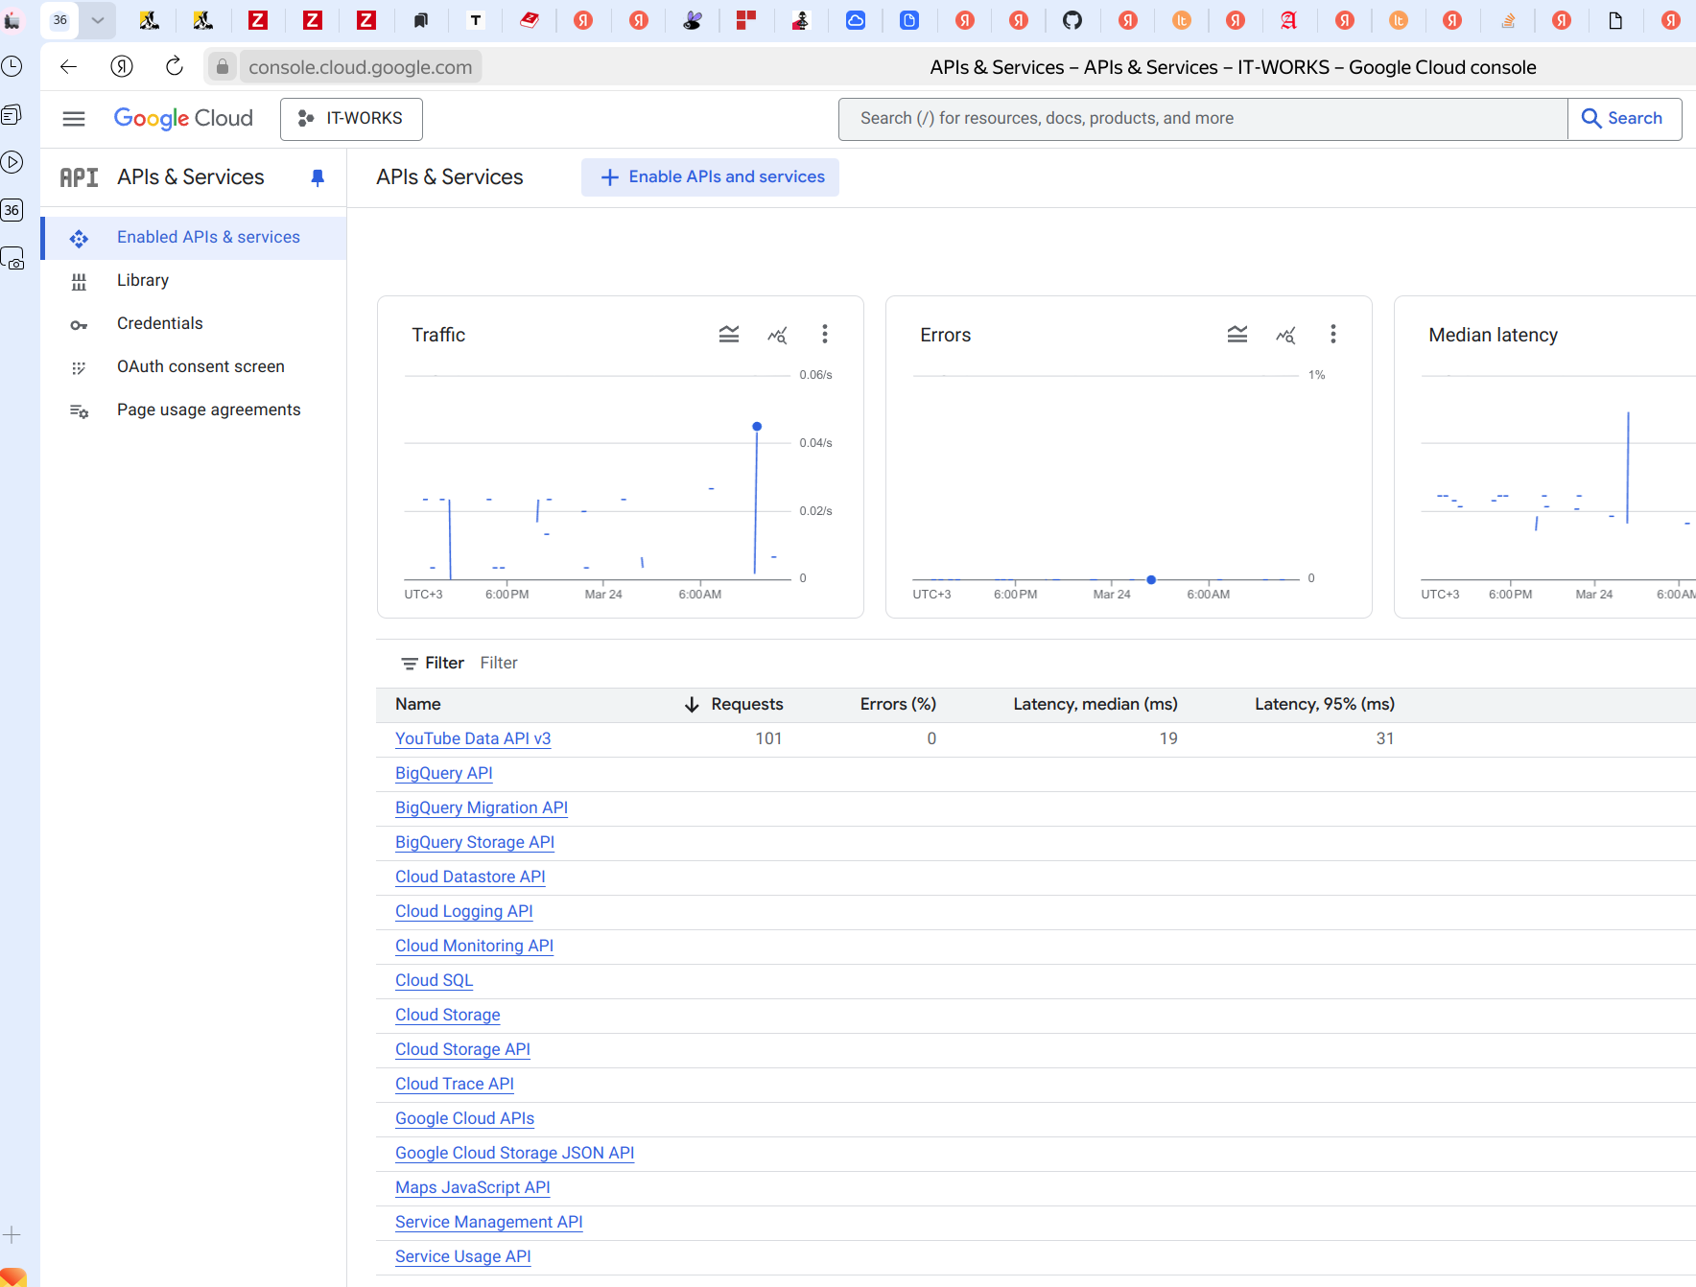Click Enable APIs and services button
This screenshot has height=1287, width=1696.
pyautogui.click(x=710, y=177)
